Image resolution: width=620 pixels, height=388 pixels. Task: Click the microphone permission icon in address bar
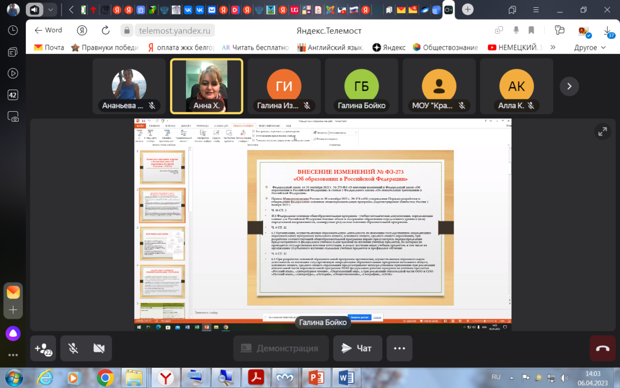coord(515,31)
